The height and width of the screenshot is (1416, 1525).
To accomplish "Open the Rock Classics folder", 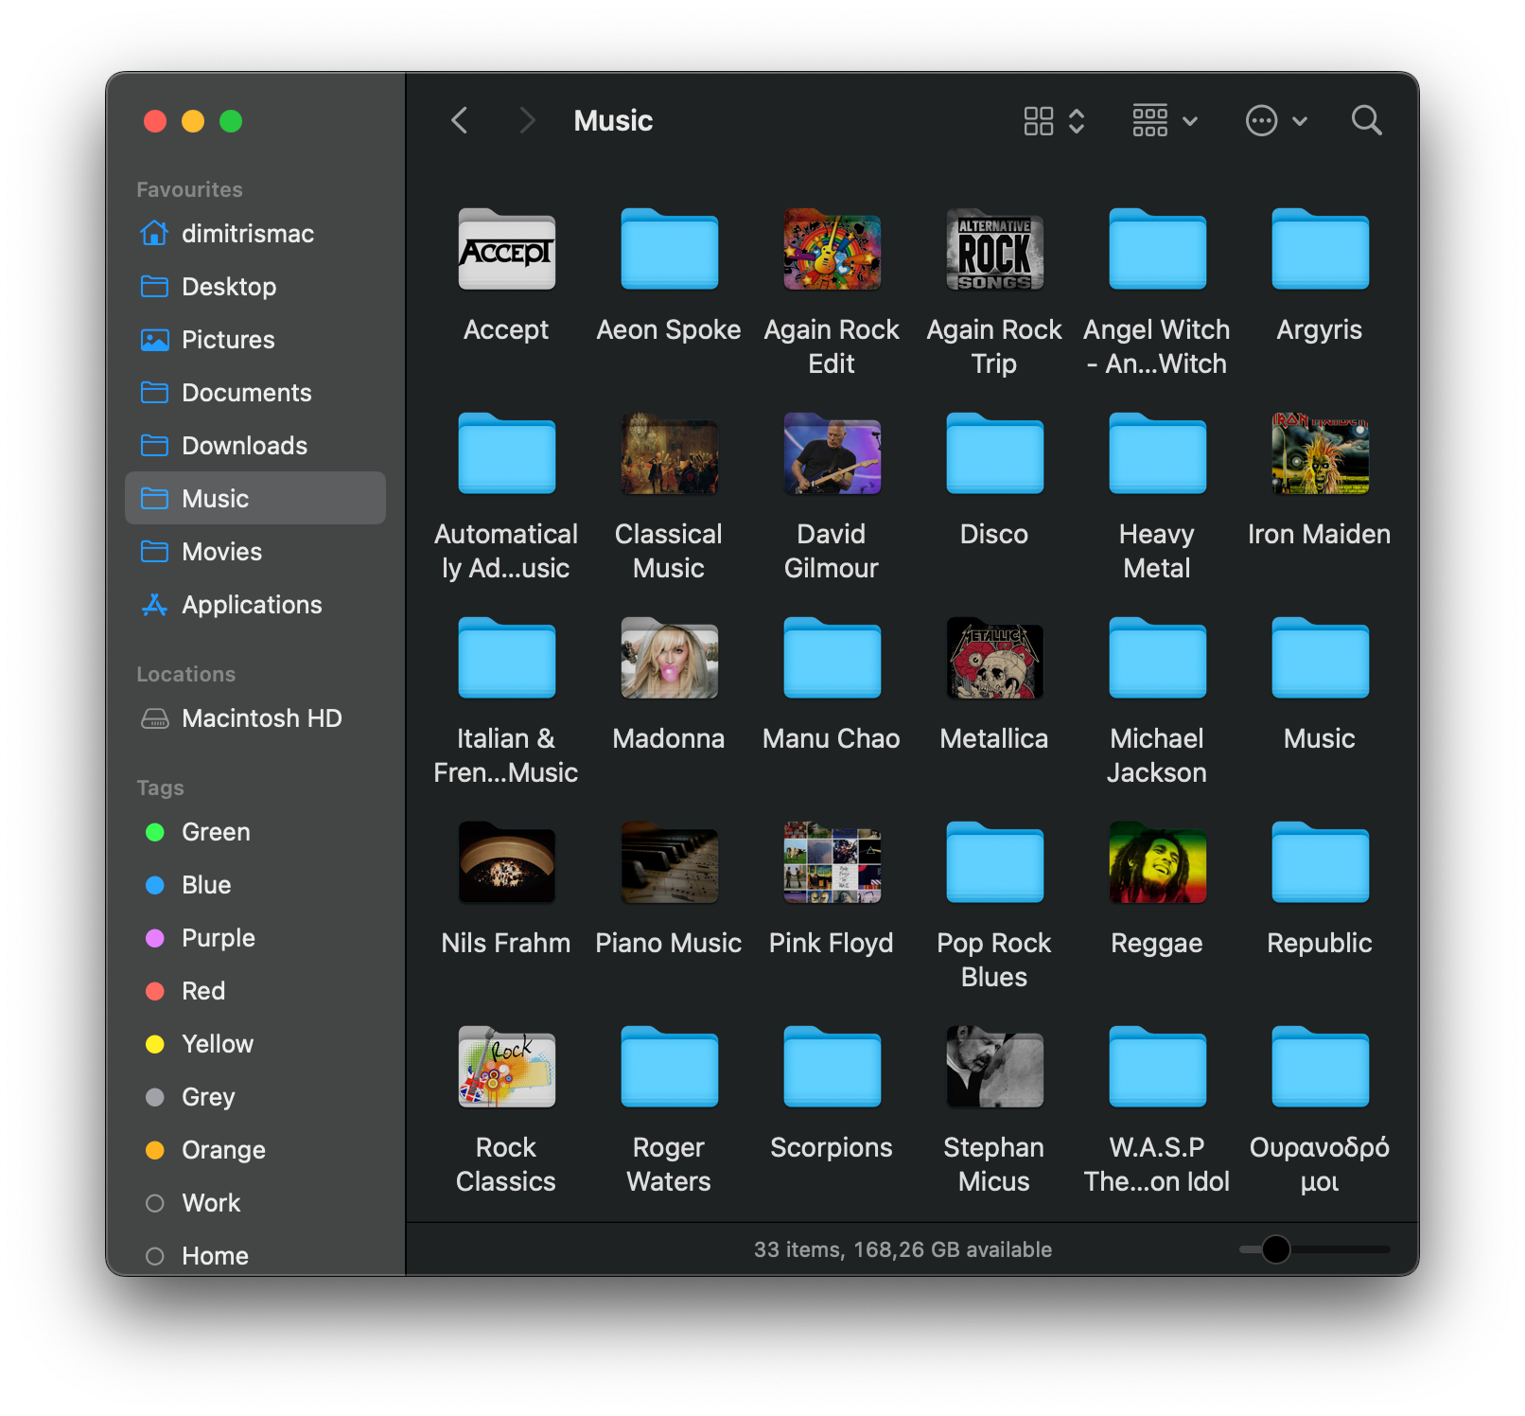I will point(506,1067).
